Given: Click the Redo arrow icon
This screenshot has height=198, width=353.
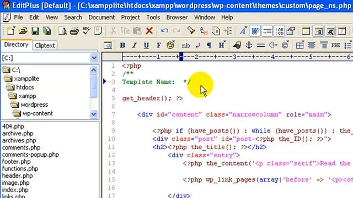Looking at the screenshot, I should [176, 31].
